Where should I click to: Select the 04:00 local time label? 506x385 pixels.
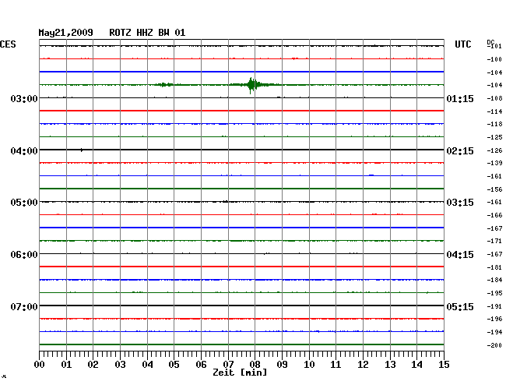24,151
